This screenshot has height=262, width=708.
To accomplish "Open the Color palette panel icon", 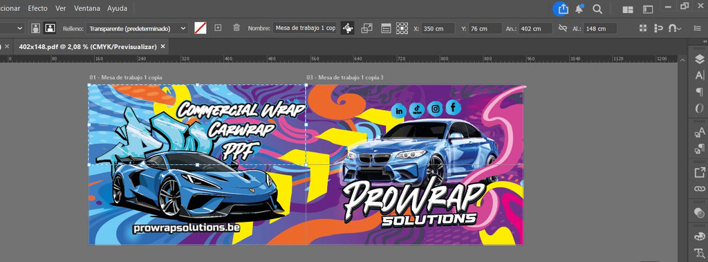I will point(700,236).
